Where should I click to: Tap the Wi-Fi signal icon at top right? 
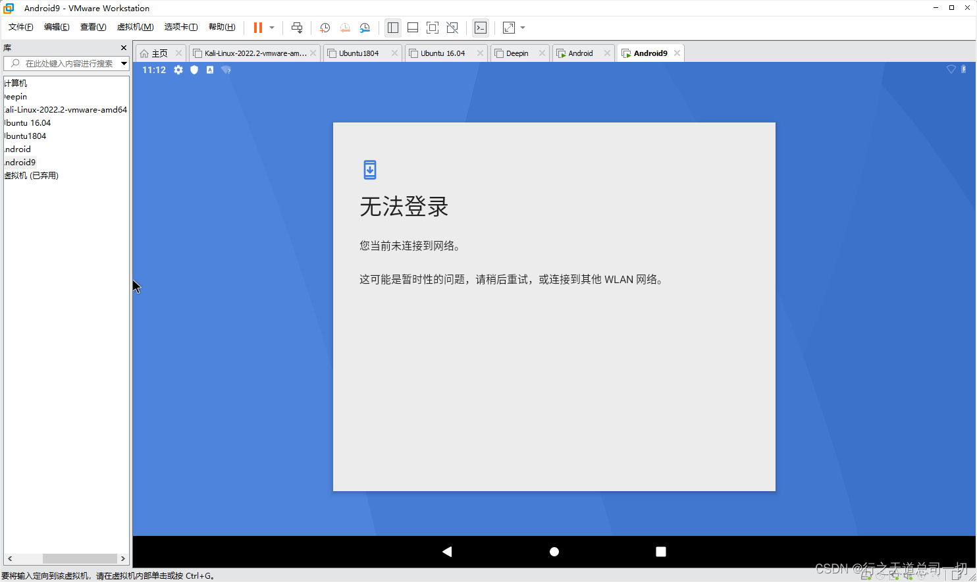pyautogui.click(x=951, y=69)
